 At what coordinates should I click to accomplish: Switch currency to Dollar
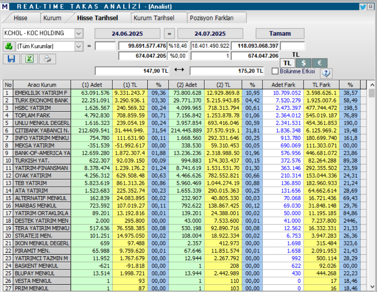point(304,63)
